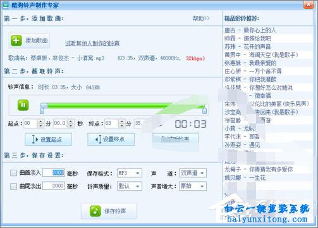Select 唐古 - 做你心上的人
This screenshot has width=318, height=228.
pyautogui.click(x=250, y=30)
